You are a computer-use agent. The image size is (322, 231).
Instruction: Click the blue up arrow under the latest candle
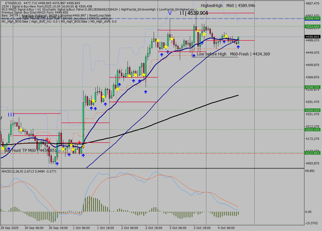pyautogui.click(x=238, y=47)
